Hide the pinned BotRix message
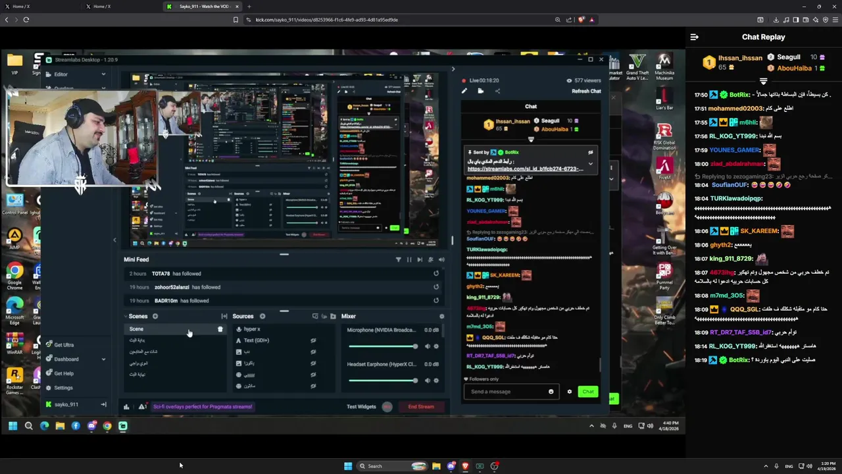842x474 pixels. pyautogui.click(x=590, y=152)
